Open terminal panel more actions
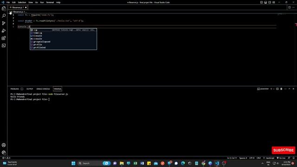 tap(285, 89)
